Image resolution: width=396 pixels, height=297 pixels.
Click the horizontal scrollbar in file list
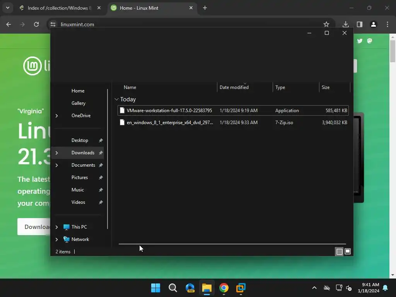click(232, 244)
